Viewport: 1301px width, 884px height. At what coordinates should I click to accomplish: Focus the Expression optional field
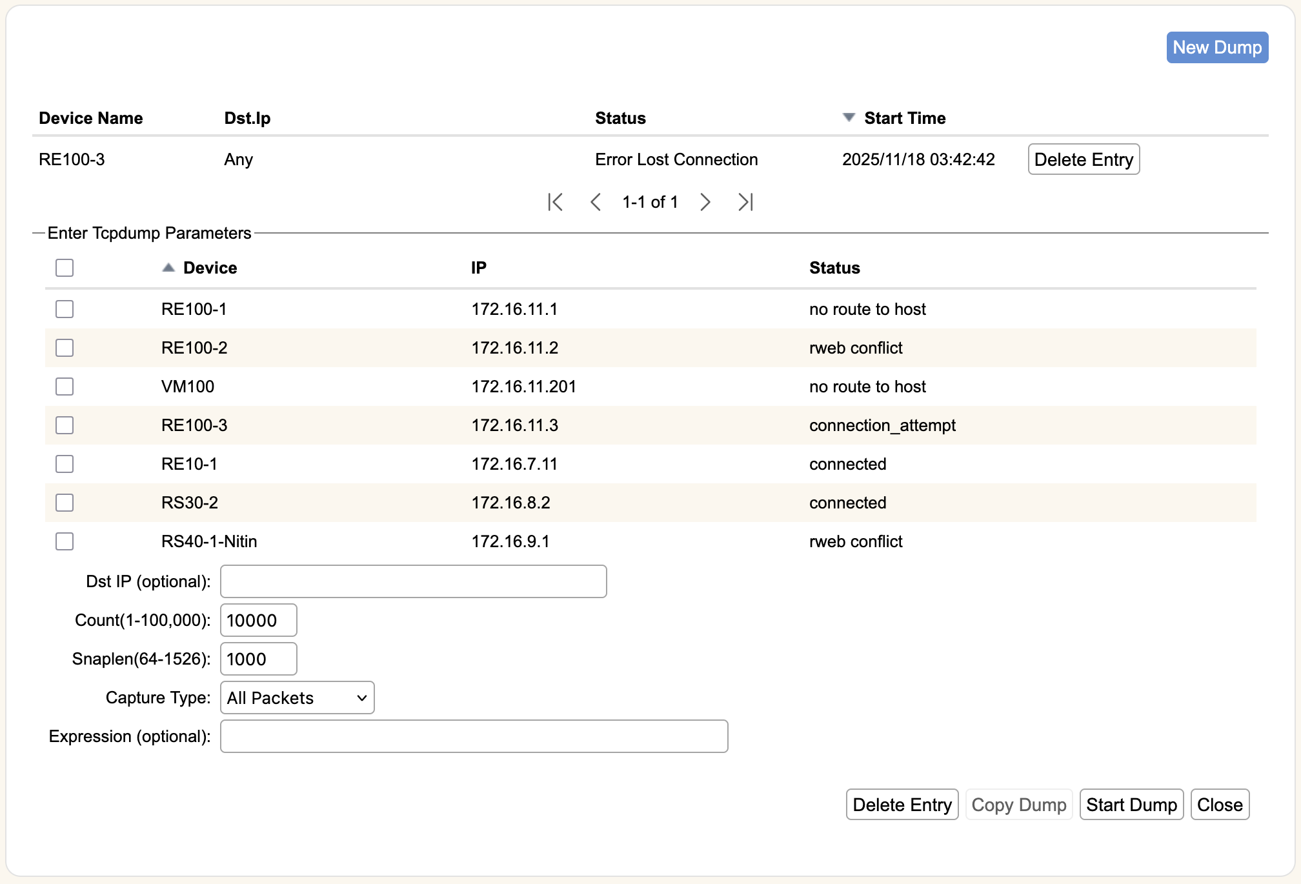tap(474, 736)
